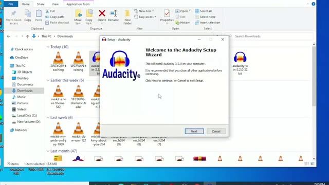
Task: Select This PC in navigation pane
Action: pyautogui.click(x=20, y=66)
